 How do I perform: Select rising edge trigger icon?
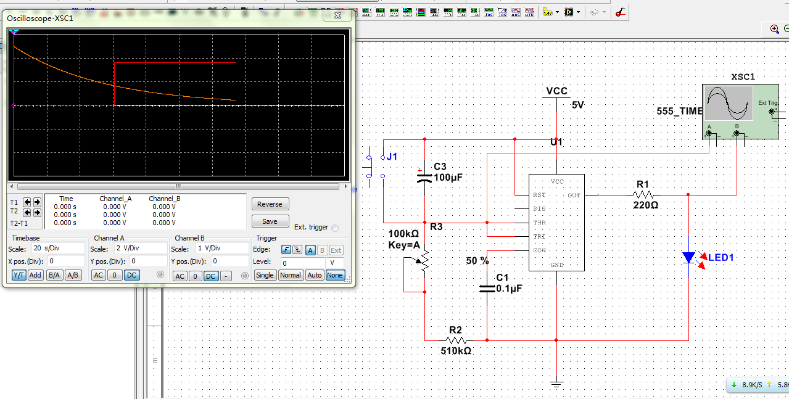tap(286, 250)
